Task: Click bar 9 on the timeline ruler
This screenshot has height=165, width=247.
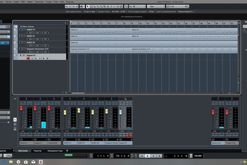Action: click(x=132, y=23)
